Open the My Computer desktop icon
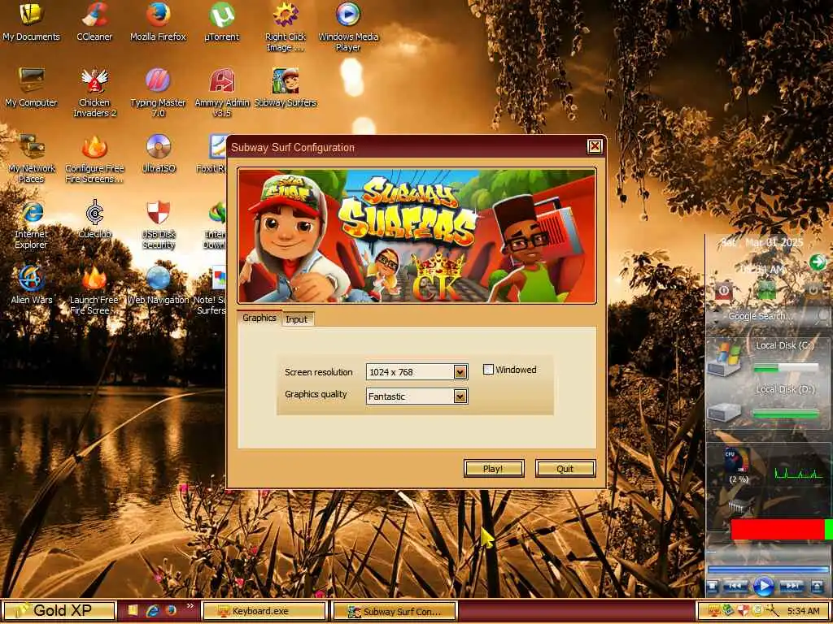 pyautogui.click(x=32, y=88)
